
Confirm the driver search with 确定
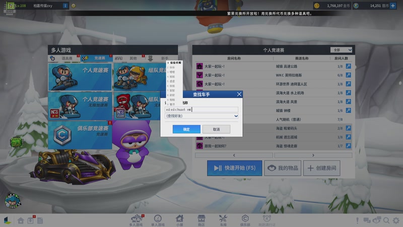186,129
